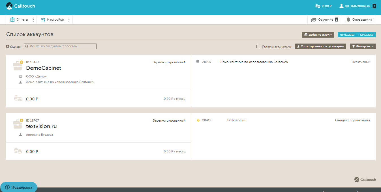Image resolution: width=381 pixels, height=192 pixels.
Task: Expand the Отчеты three-dot menu
Action: [33, 20]
